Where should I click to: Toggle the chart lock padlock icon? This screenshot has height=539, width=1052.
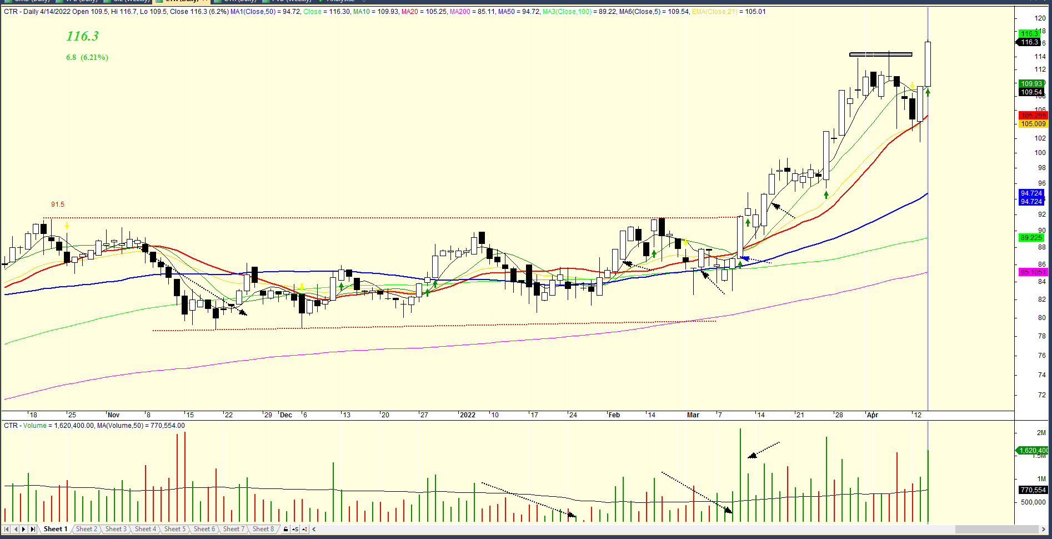click(x=285, y=530)
